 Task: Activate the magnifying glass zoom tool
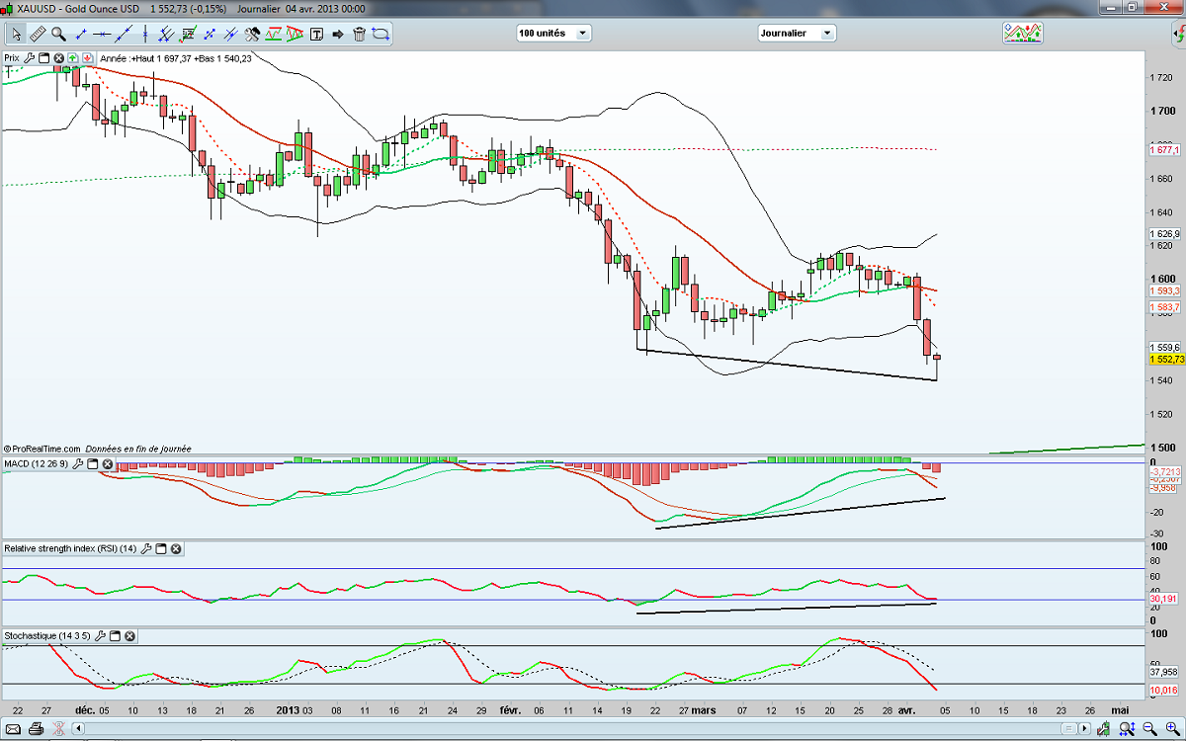[x=58, y=34]
